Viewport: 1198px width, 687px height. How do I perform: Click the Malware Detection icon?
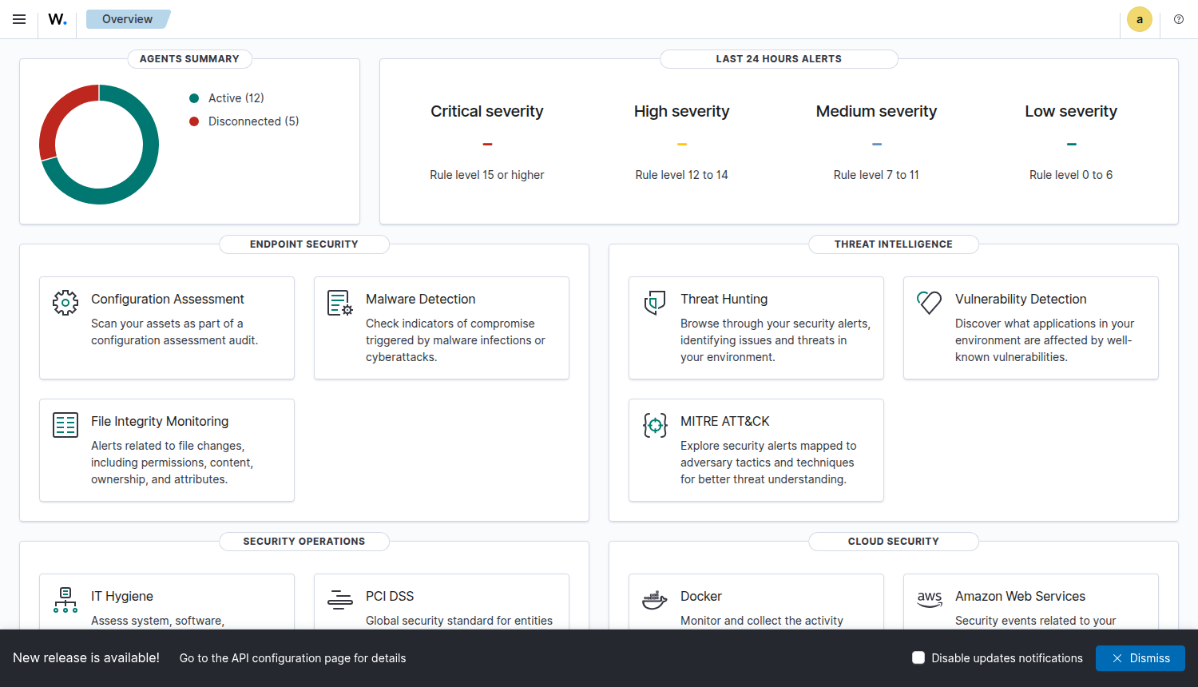pos(340,303)
